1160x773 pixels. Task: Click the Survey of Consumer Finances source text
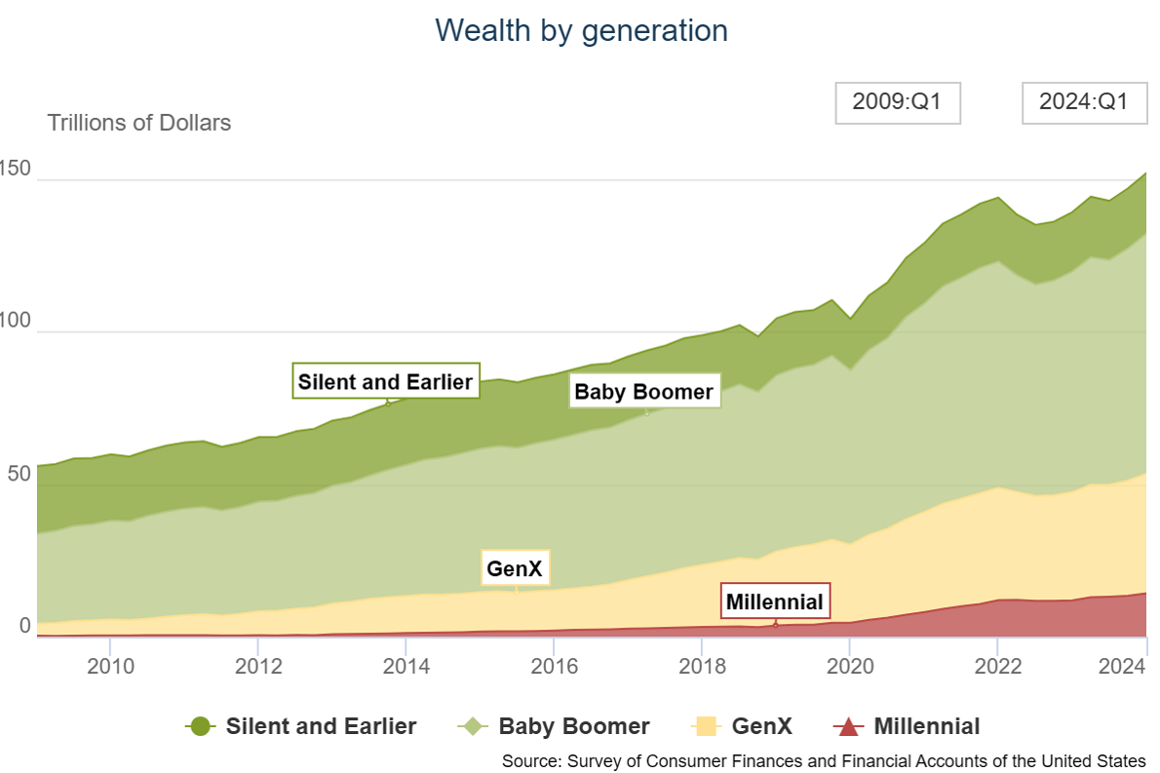pos(824,760)
